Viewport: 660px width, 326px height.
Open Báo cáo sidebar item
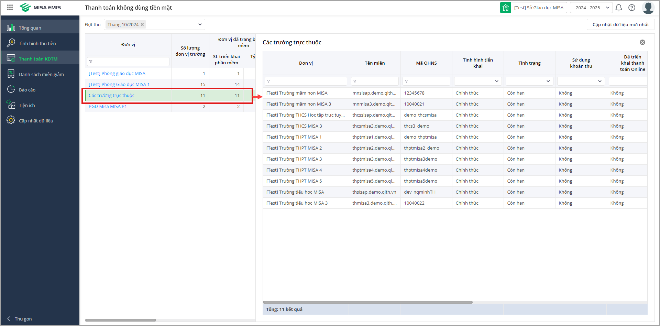pyautogui.click(x=40, y=90)
